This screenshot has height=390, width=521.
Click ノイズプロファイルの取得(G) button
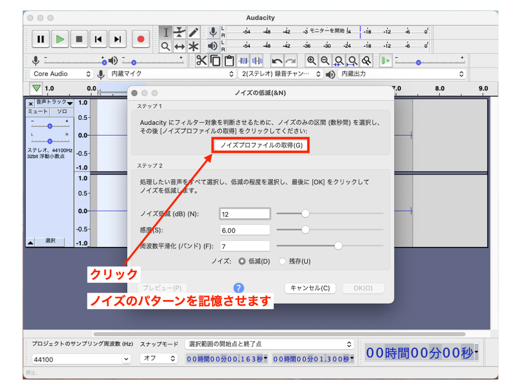[261, 145]
